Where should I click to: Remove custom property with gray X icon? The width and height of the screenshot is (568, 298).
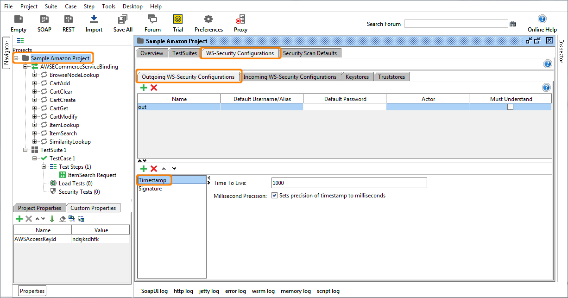(29, 219)
